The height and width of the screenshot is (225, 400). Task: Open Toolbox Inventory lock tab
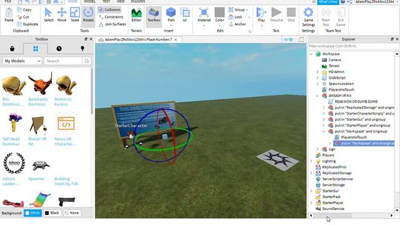click(12, 49)
